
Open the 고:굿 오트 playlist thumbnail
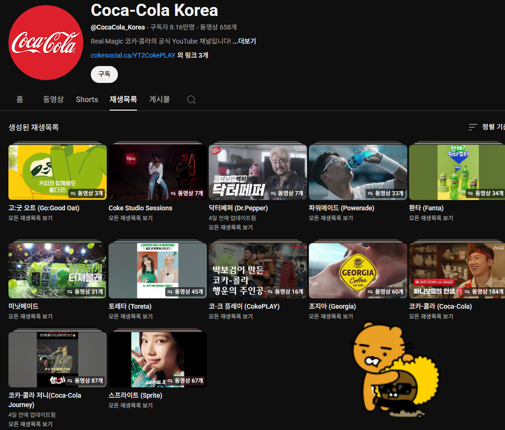(57, 172)
